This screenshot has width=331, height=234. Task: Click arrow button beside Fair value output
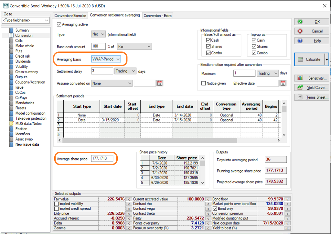point(129,199)
